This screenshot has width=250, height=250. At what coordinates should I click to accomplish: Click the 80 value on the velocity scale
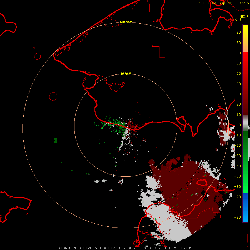pyautogui.click(x=239, y=42)
